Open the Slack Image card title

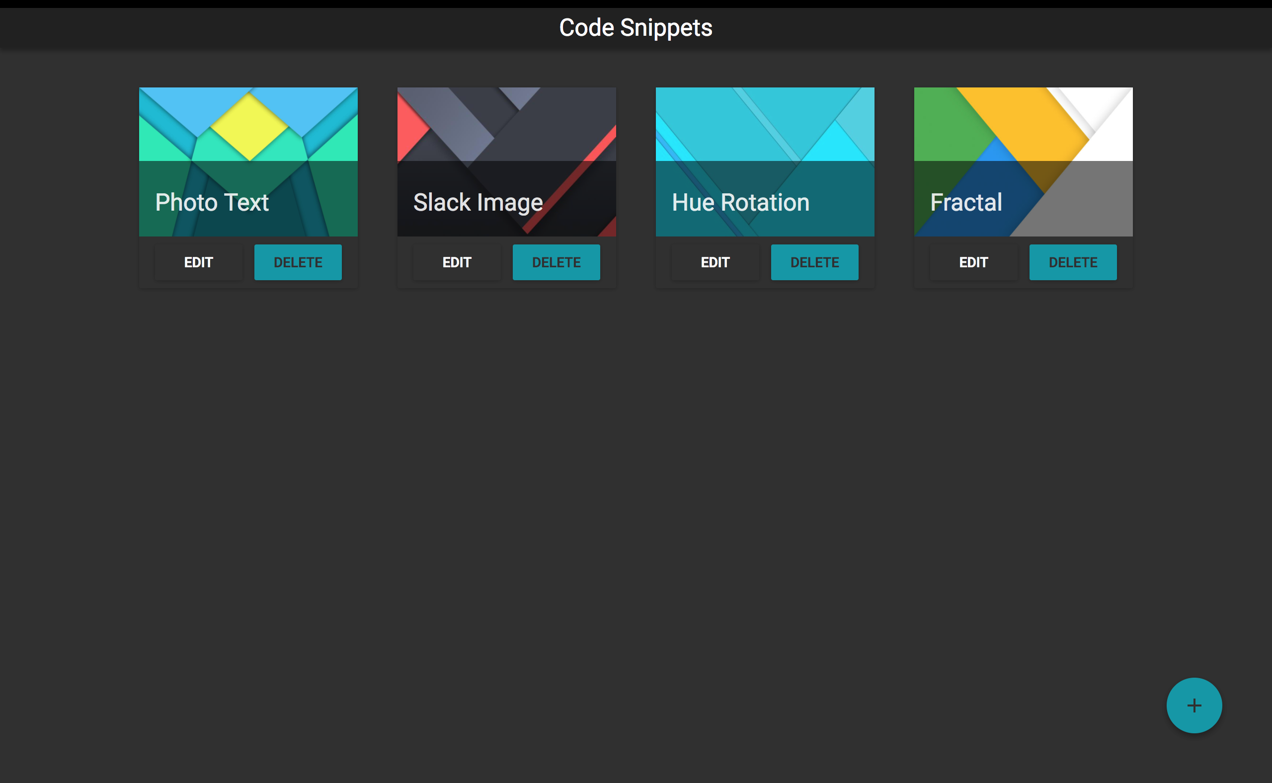[x=477, y=203]
